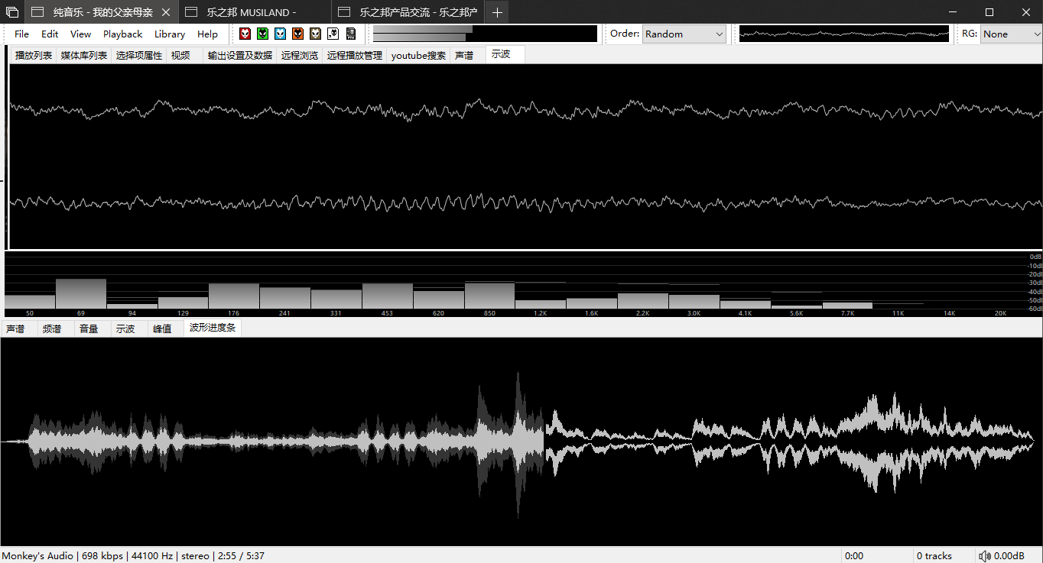Open the tab overview icon at top-left
The image size is (1043, 563).
tap(12, 12)
